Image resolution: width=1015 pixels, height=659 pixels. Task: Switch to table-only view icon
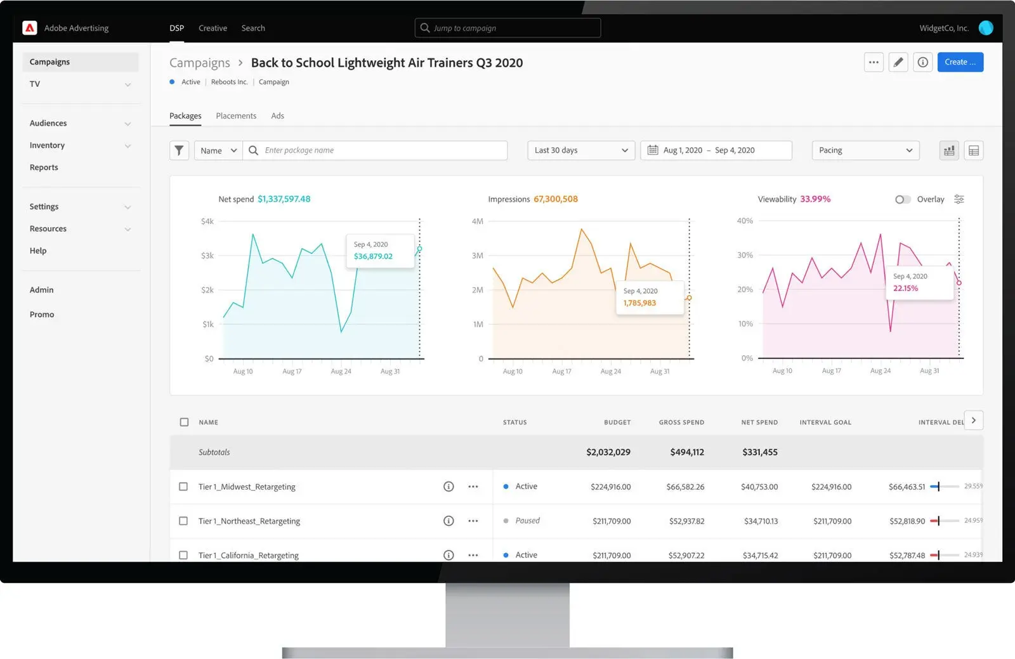pos(974,150)
